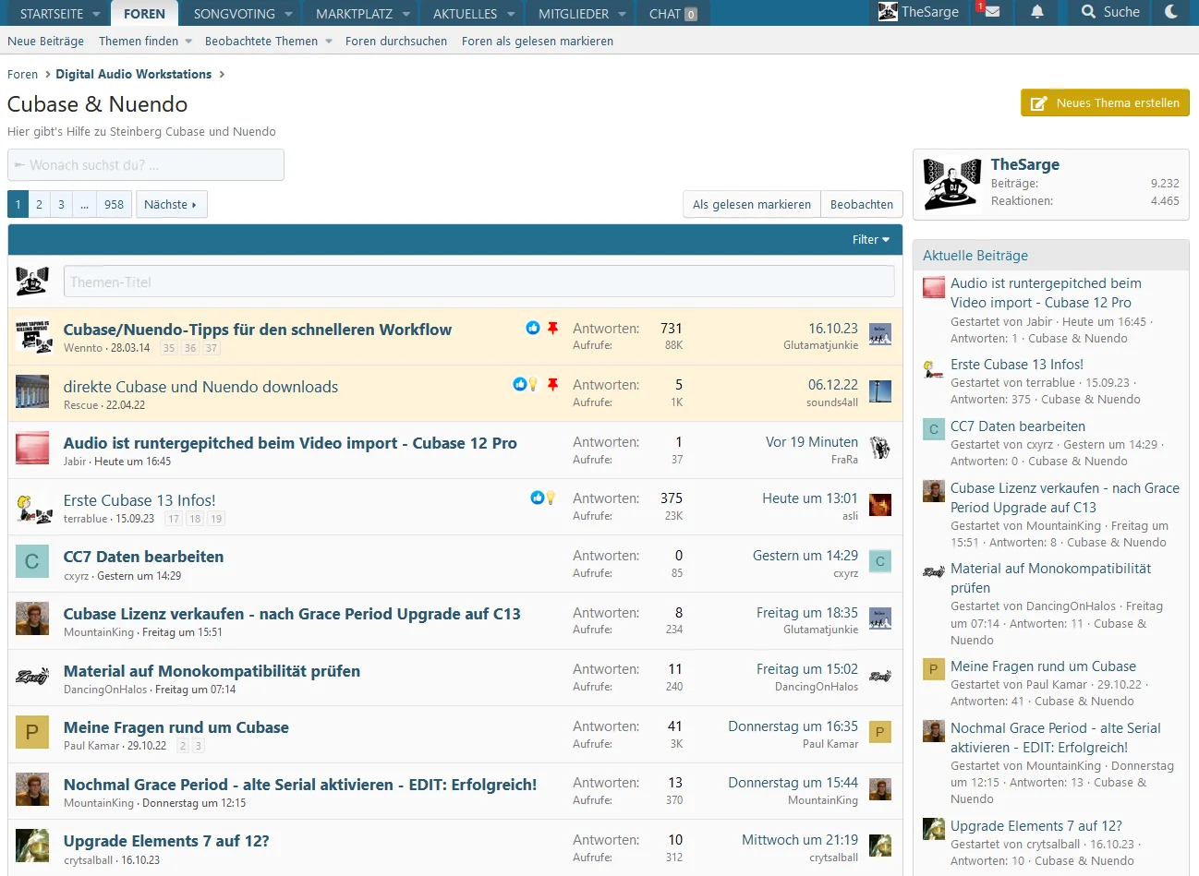Expand the AKTUELLES dropdown arrow
The height and width of the screenshot is (876, 1199).
[511, 14]
